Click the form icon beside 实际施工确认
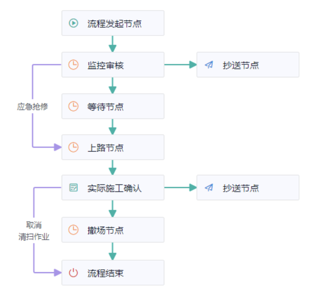Screen dimensions: 314x288 coord(73,188)
